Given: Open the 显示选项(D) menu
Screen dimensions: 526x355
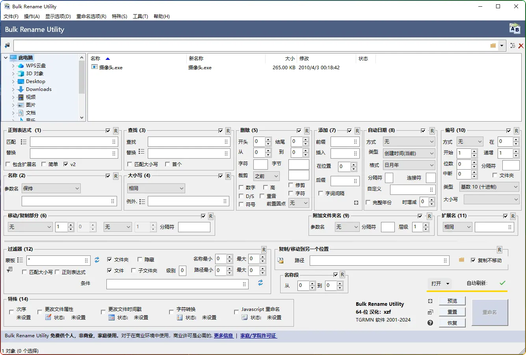Looking at the screenshot, I should 58,17.
